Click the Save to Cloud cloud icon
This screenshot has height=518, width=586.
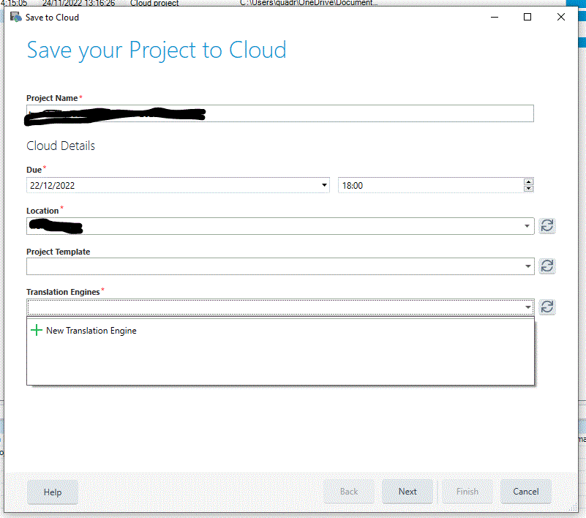click(x=15, y=16)
